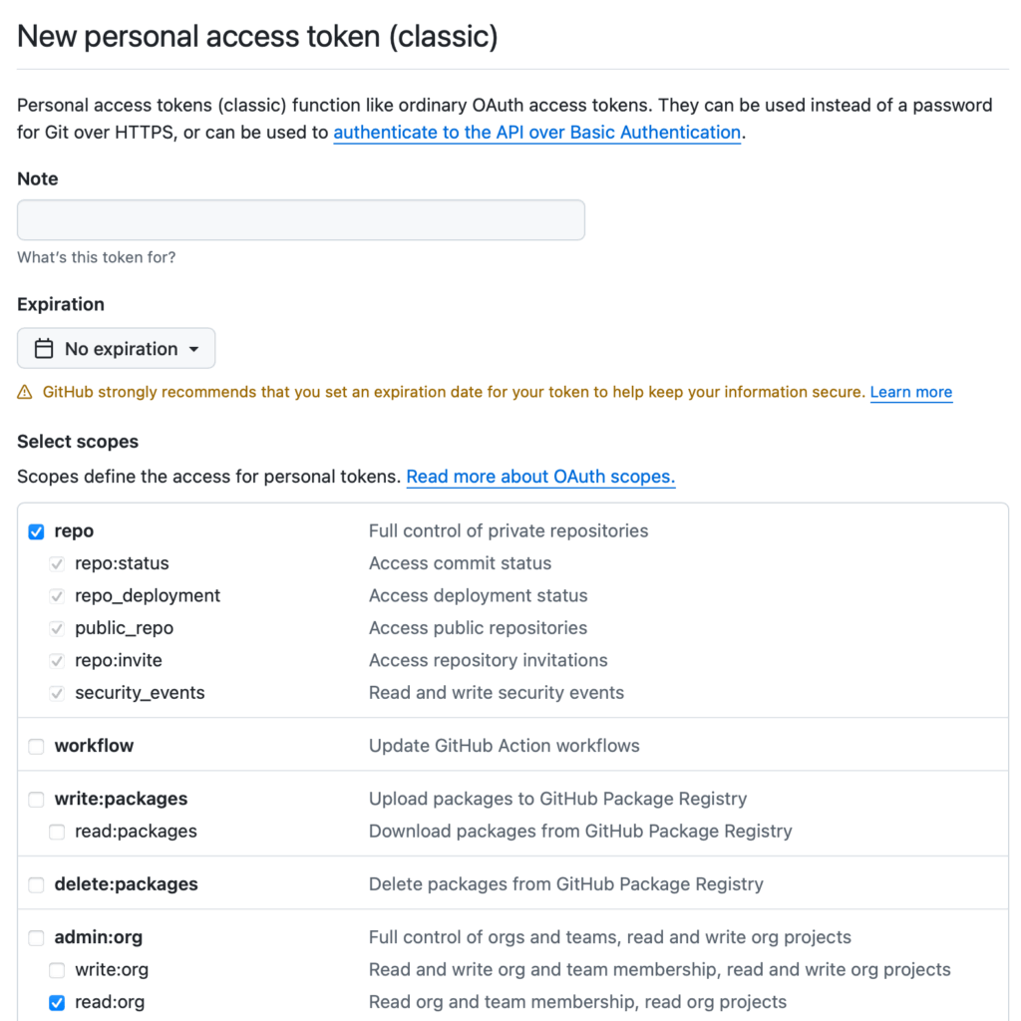This screenshot has height=1021, width=1021.
Task: Click the security_events checkbox
Action: (x=57, y=694)
